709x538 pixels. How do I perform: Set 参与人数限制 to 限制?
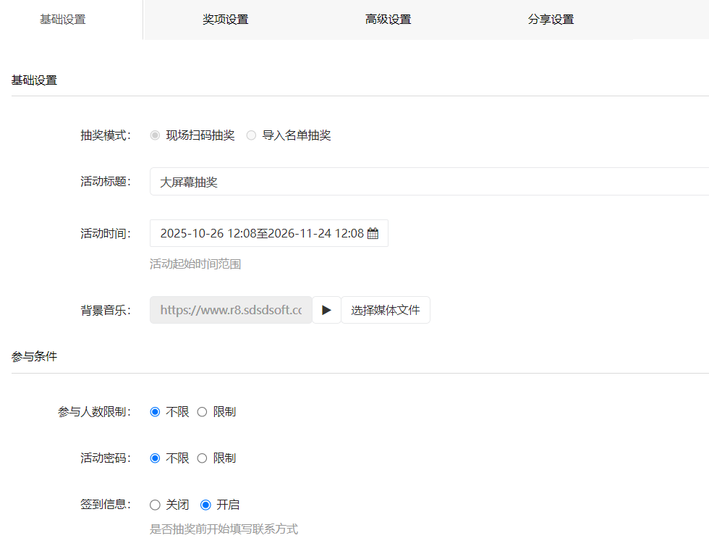[202, 412]
